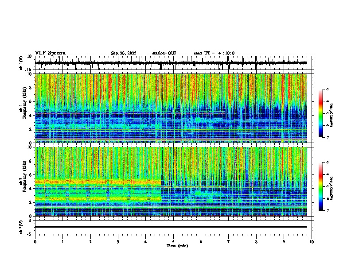Viewport: 351px width, 271px height.
Task: Click the "Time (min)" x-axis label
Action: point(177,246)
